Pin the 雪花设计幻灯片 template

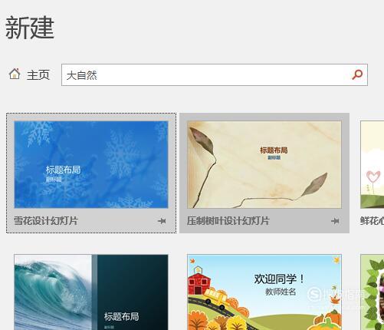coord(162,221)
